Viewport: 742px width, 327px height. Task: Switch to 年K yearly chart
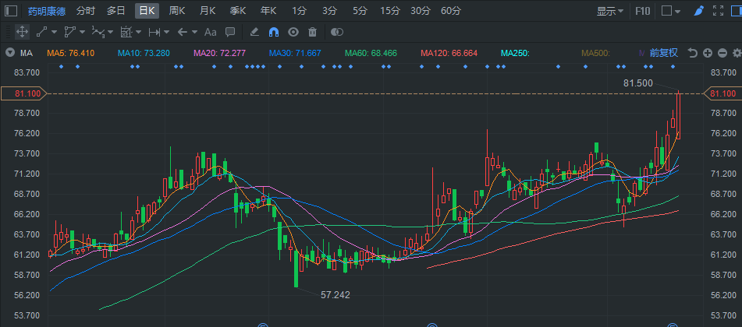point(268,10)
